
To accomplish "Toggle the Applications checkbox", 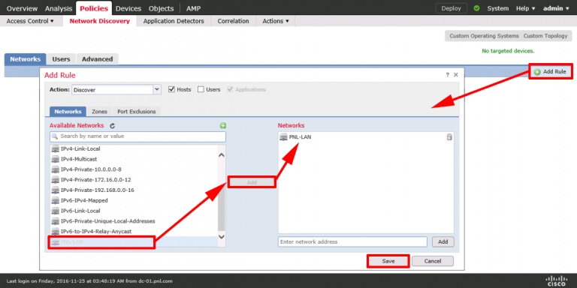I will [x=230, y=89].
